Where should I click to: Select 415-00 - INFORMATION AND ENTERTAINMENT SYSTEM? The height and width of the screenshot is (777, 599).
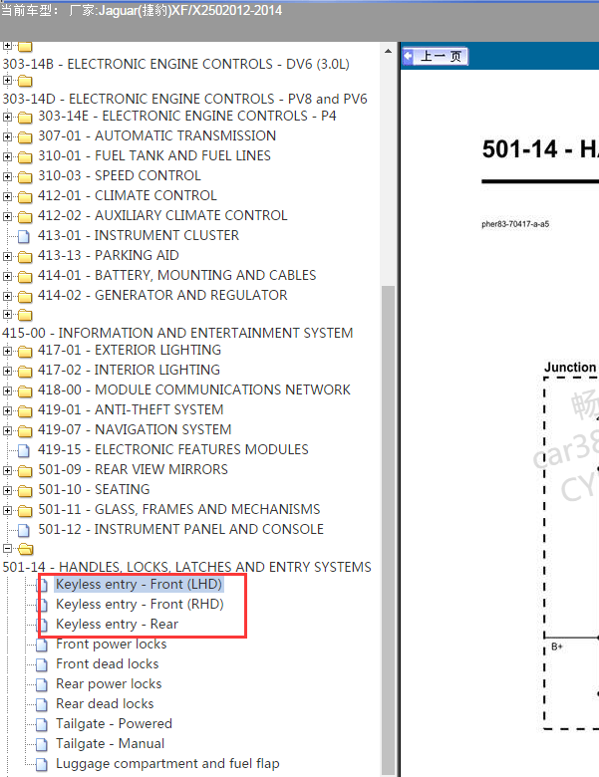click(x=177, y=333)
